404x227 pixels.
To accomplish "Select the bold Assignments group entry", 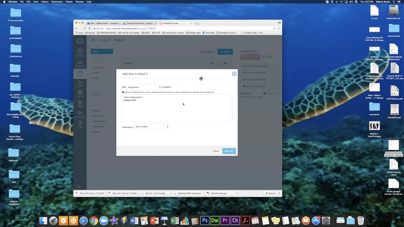I will tap(130, 100).
